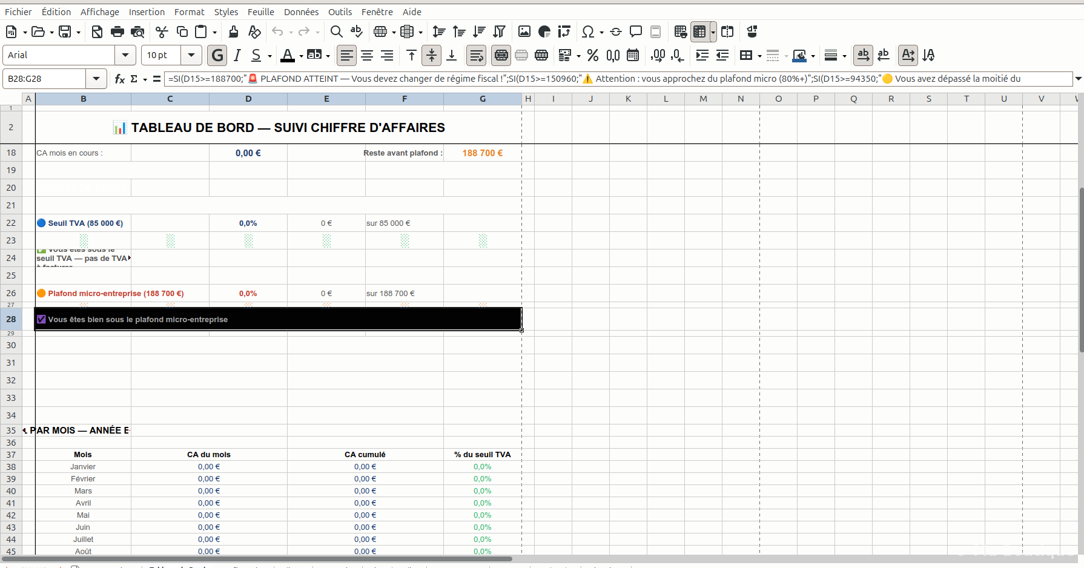Open Font Color dropdown arrow
Image resolution: width=1084 pixels, height=568 pixels.
tap(301, 56)
